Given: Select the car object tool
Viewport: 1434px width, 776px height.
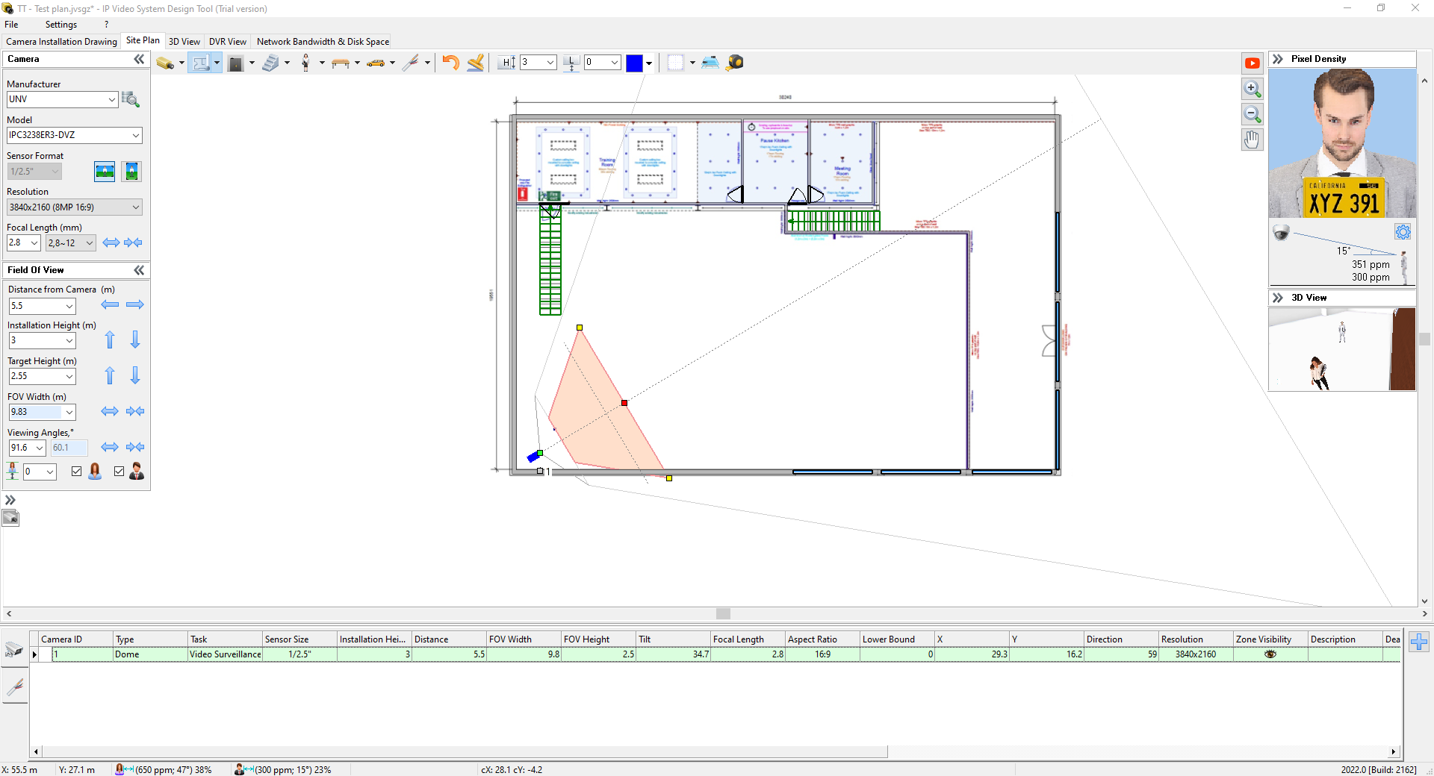Looking at the screenshot, I should coord(376,63).
